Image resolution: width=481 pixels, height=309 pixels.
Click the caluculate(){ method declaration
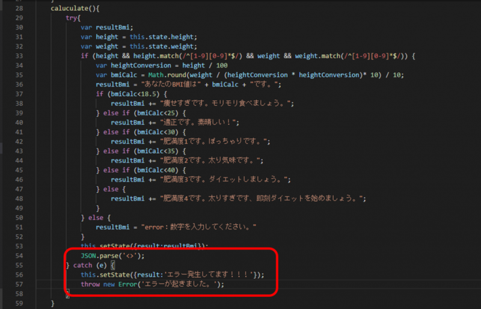coord(75,8)
